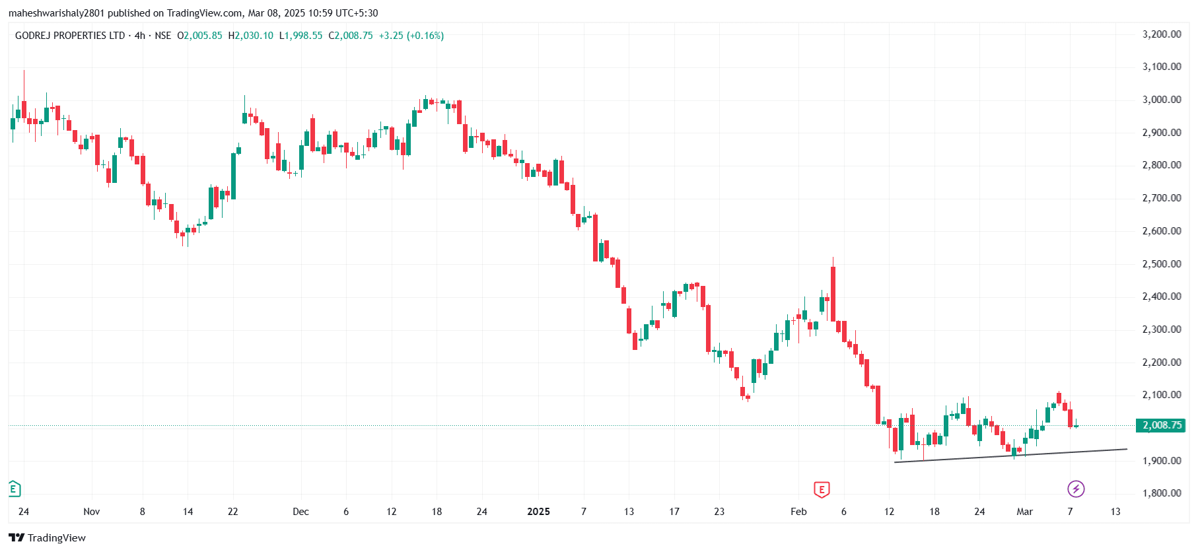The height and width of the screenshot is (552, 1198).
Task: Select the black support trendline under the candles
Action: tap(1010, 456)
